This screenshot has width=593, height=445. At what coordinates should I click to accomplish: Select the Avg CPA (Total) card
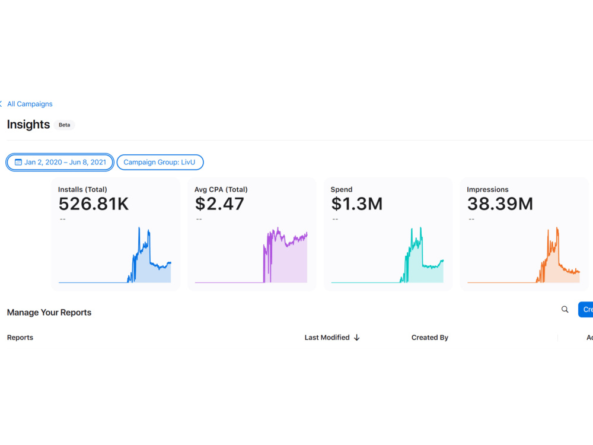coord(252,234)
